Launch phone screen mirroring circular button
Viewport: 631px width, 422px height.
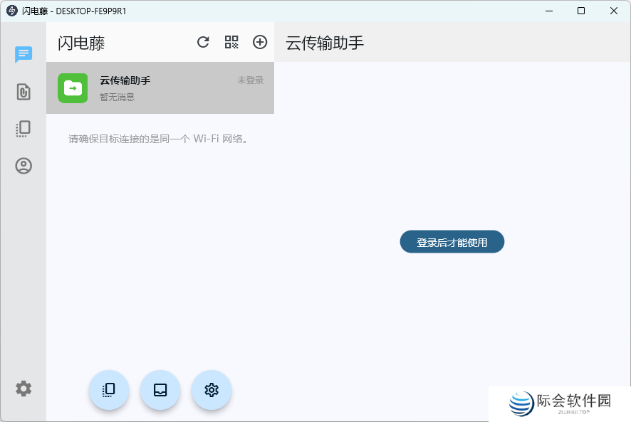point(109,390)
